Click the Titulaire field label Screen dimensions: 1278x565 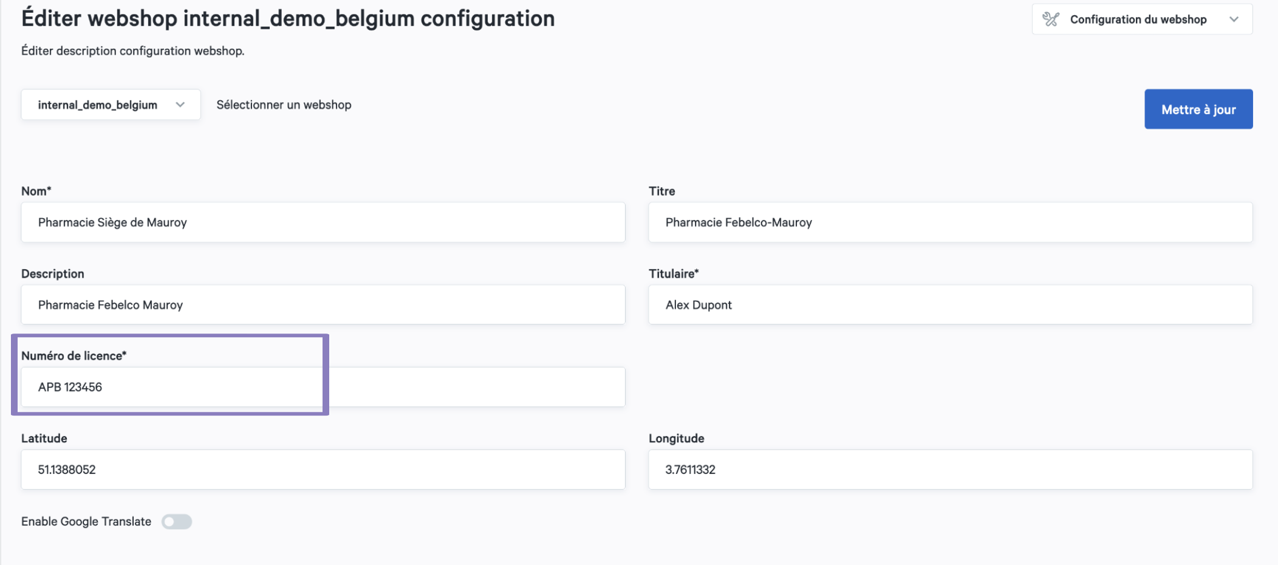pos(673,274)
